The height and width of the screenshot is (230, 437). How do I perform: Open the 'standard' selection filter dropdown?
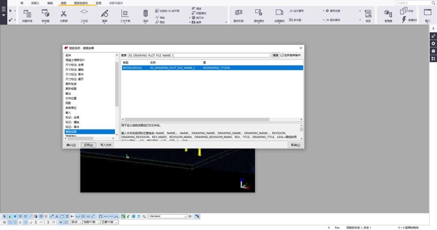168,216
